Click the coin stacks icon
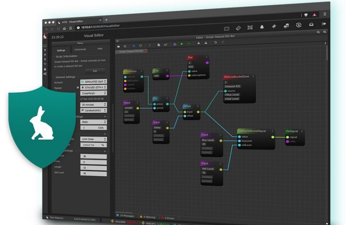This screenshot has width=346, height=225. point(287,26)
